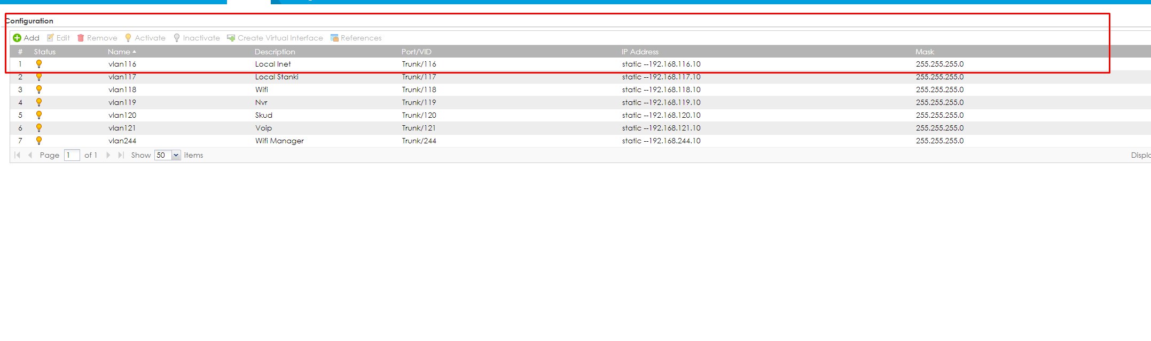Go to previous page arrow icon
1151x341 pixels.
point(30,155)
